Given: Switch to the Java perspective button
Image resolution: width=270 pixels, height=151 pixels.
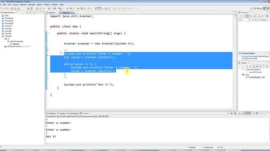Looking at the screenshot, I should 266,8.
